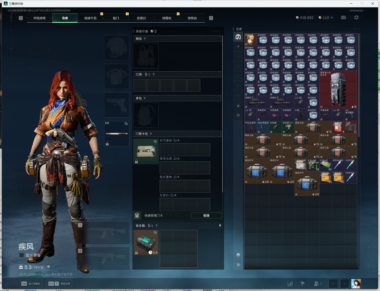Toggle the 显示装备 checkbox
The height and width of the screenshot is (291, 380).
tap(21, 255)
